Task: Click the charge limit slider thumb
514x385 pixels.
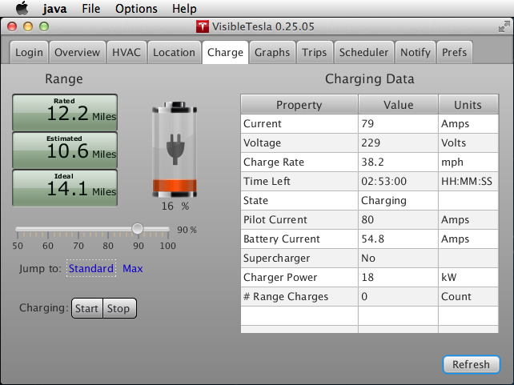Action: click(138, 228)
